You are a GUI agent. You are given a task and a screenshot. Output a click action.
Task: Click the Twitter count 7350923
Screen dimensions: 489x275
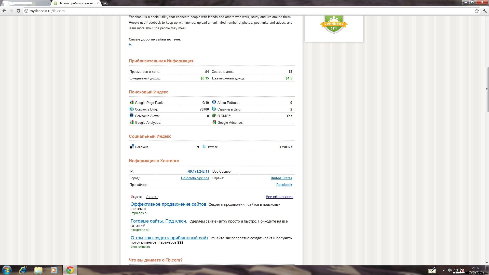click(x=286, y=147)
